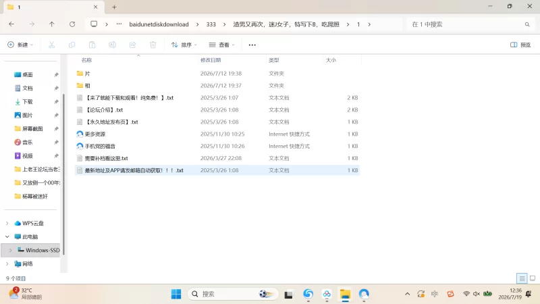Click the magnifier icon in search box
Screen dimensions: 540x304
click(527, 24)
